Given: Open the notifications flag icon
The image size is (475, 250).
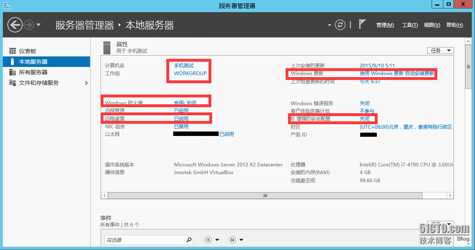Looking at the screenshot, I should (x=362, y=24).
